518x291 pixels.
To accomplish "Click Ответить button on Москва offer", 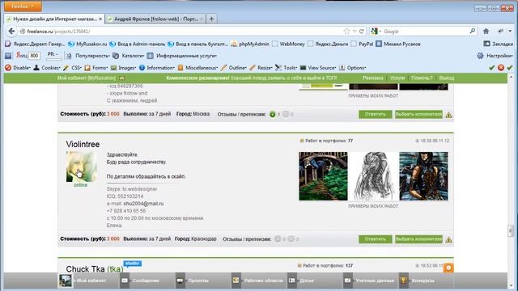I will (x=376, y=114).
